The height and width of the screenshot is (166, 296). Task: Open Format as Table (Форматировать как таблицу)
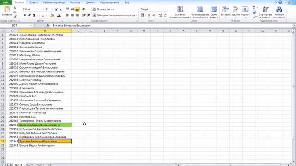[x=200, y=12]
